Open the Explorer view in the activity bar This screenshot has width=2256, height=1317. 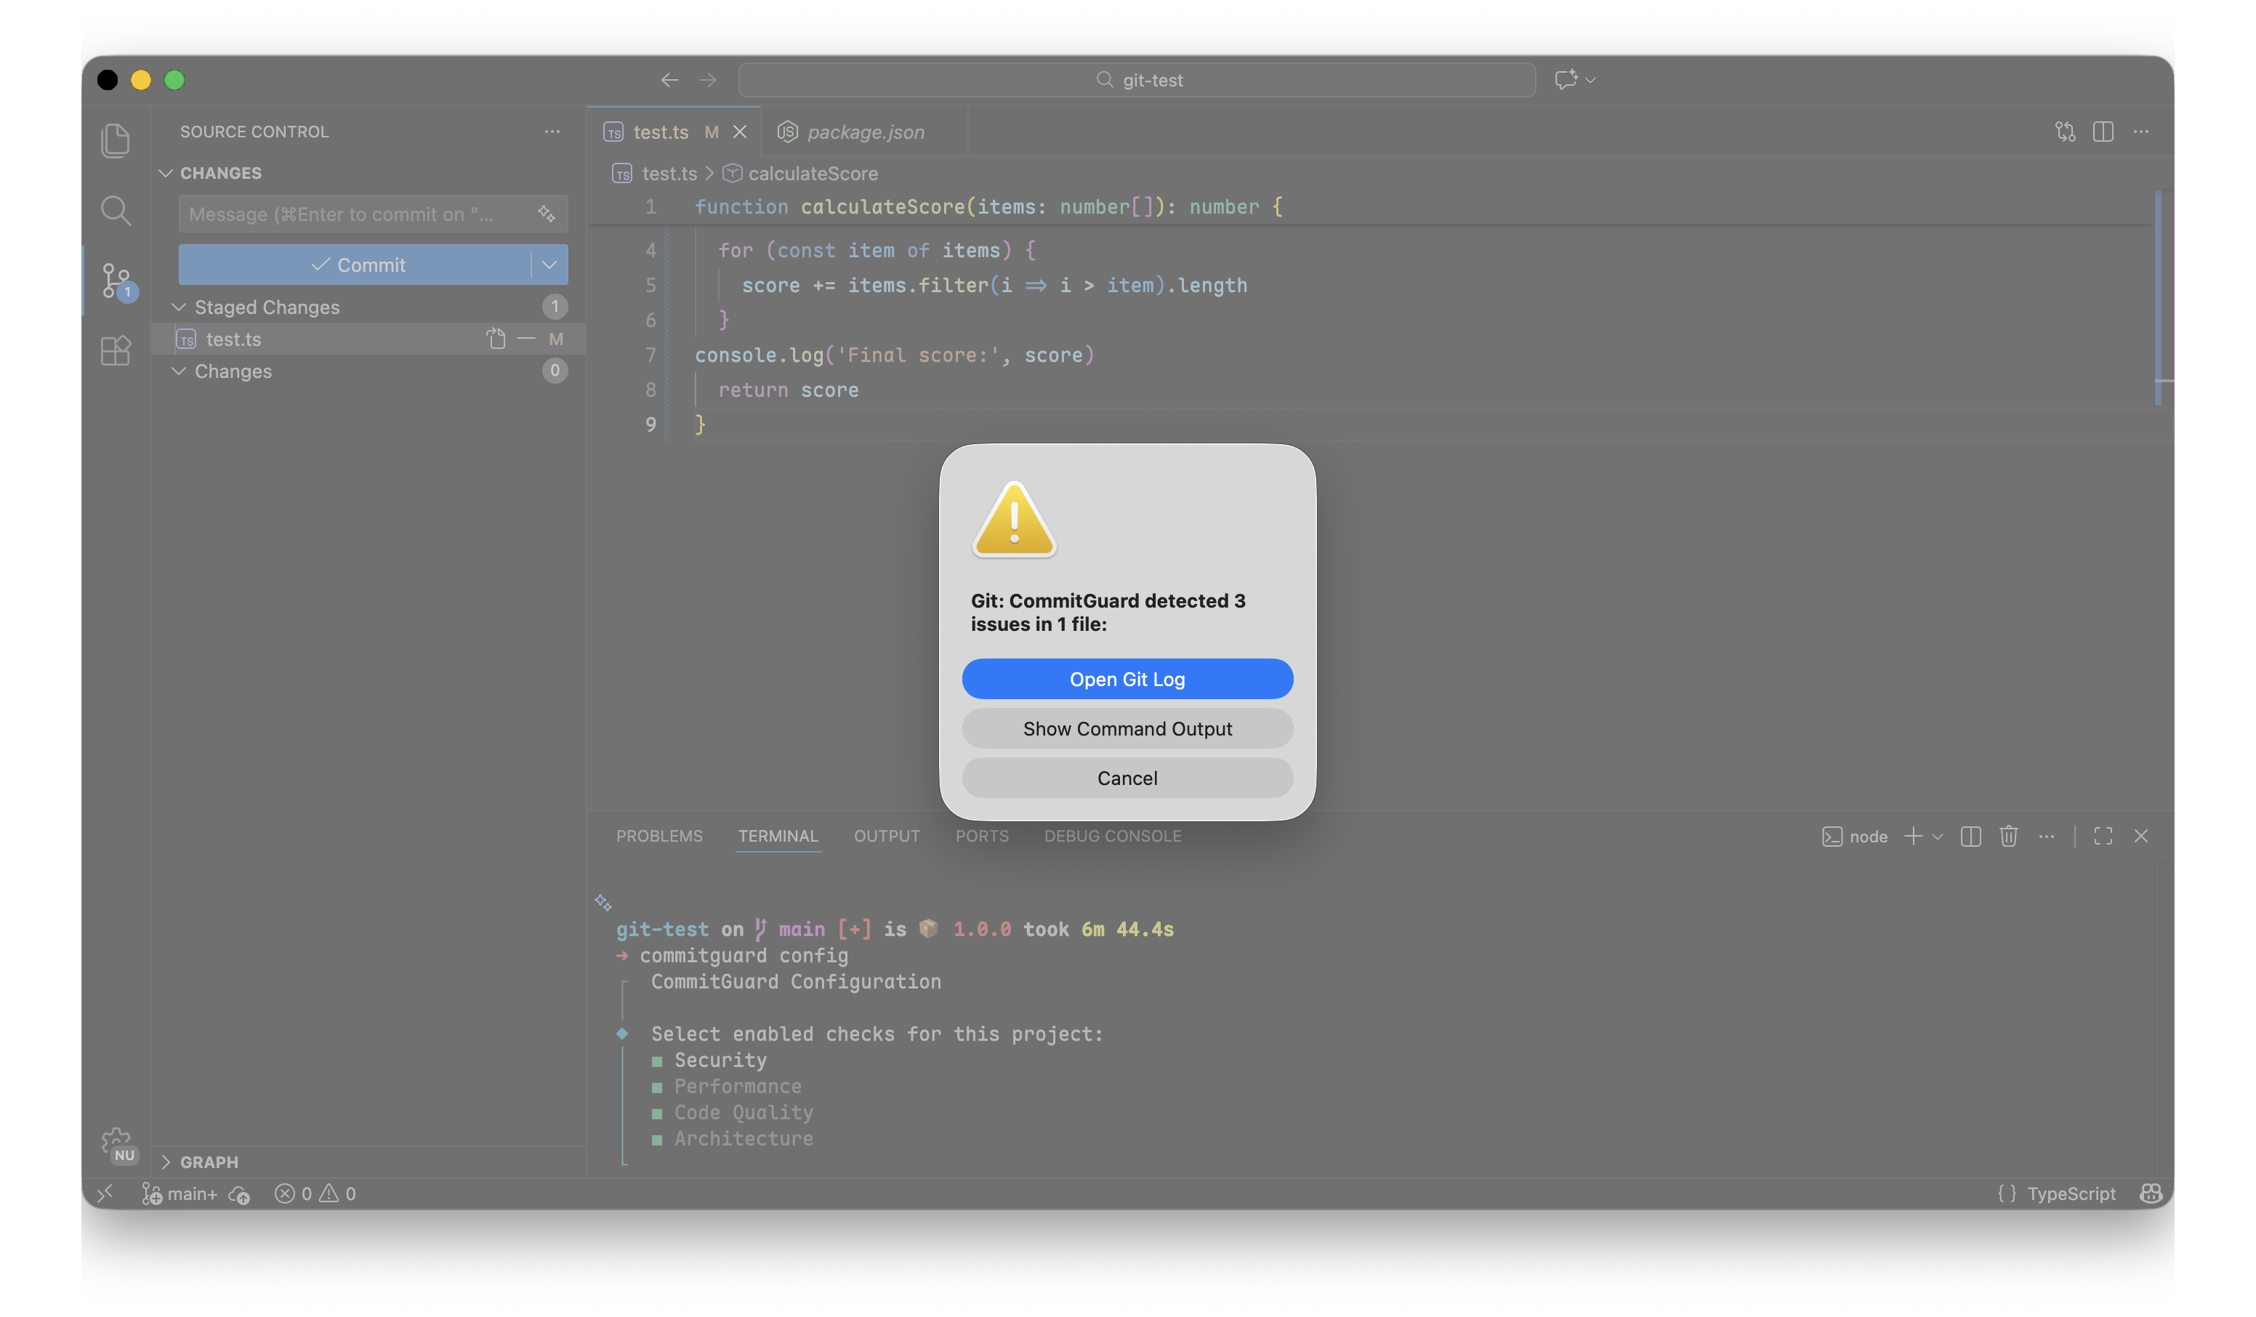pos(116,140)
